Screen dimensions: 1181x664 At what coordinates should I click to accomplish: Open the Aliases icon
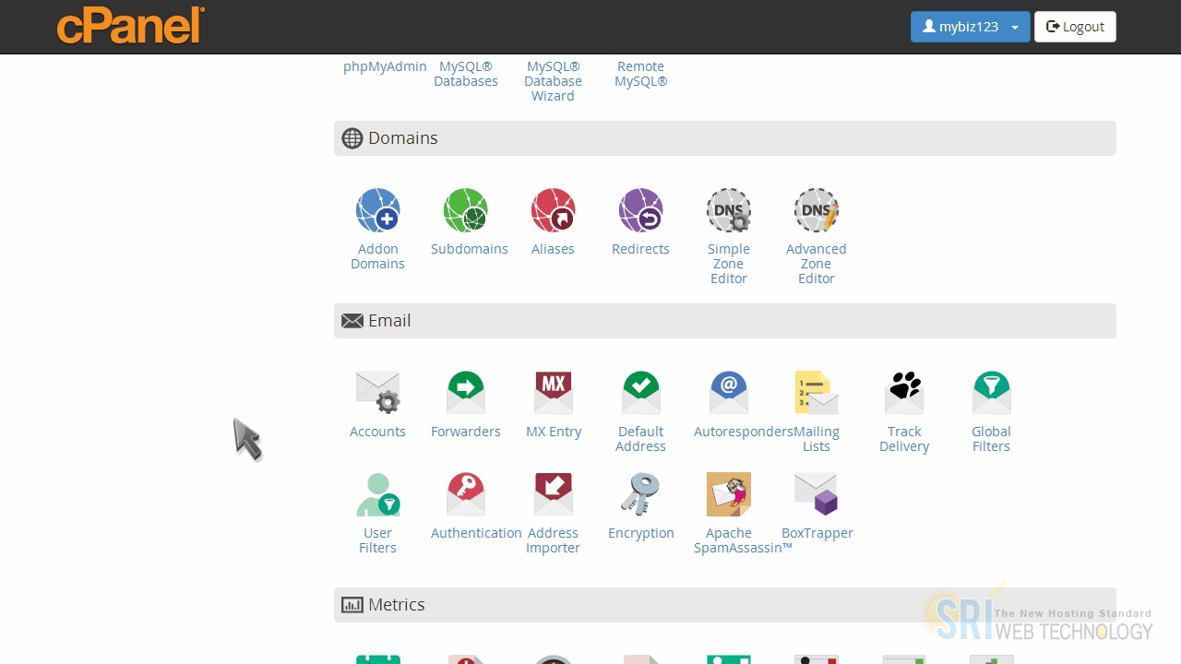553,211
